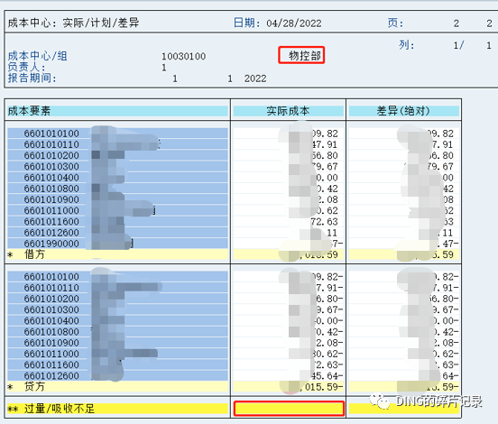Select cost element 6601010100 in debit section
The width and height of the screenshot is (498, 424).
(x=51, y=134)
